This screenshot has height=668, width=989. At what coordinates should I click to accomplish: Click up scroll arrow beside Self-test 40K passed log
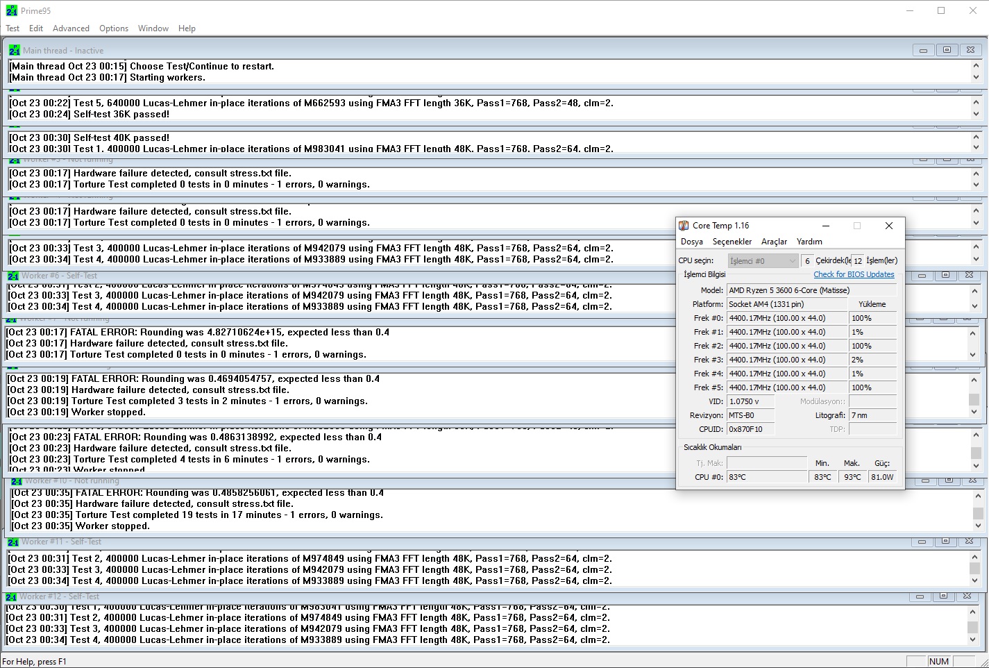[976, 137]
